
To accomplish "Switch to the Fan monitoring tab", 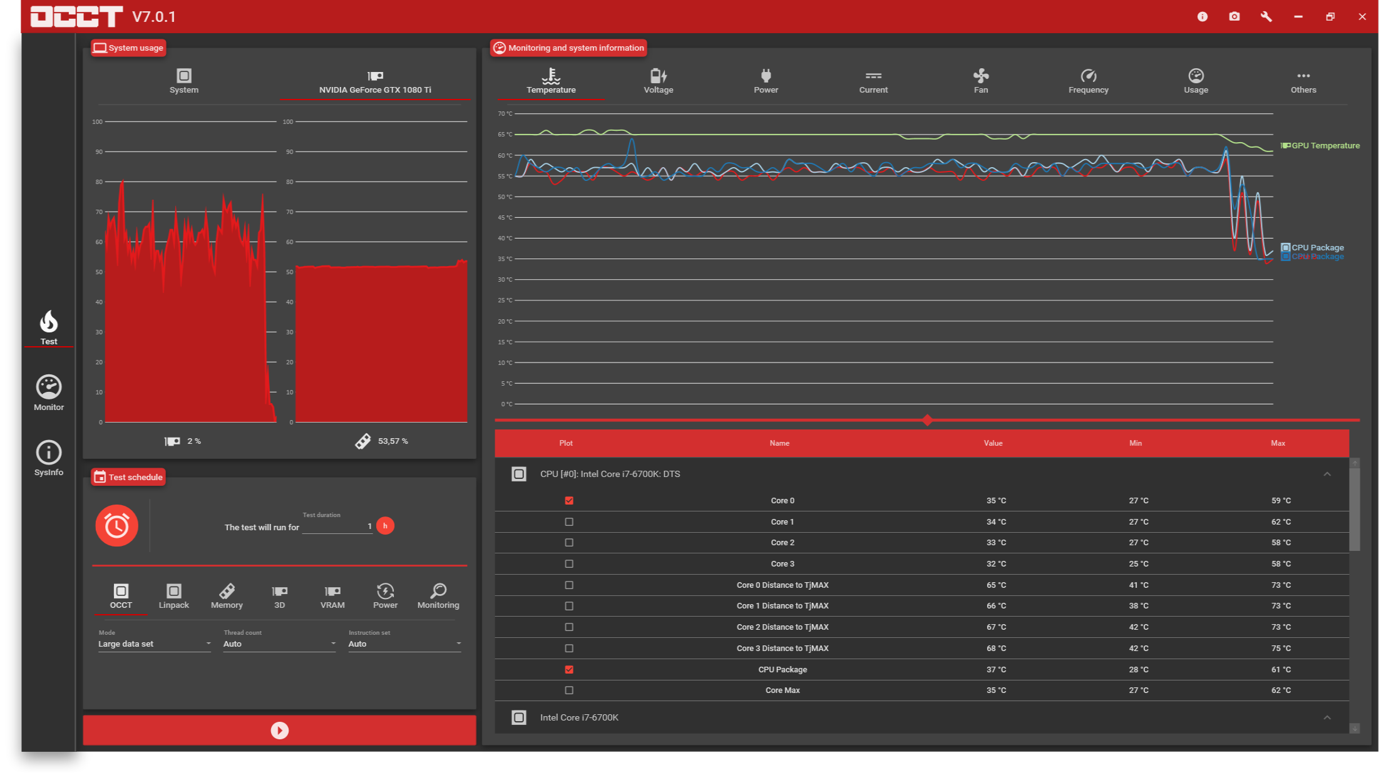I will point(981,81).
